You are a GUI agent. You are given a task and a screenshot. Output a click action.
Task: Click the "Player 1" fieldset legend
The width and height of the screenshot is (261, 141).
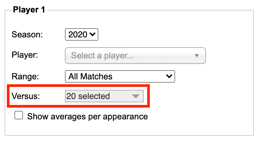coord(29,10)
